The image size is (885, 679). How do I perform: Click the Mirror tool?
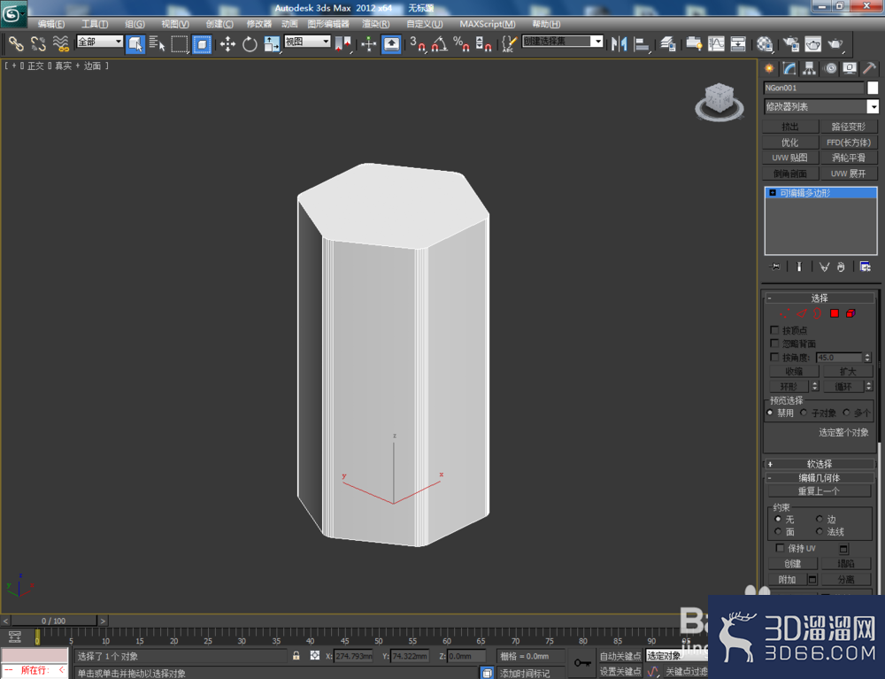(619, 43)
